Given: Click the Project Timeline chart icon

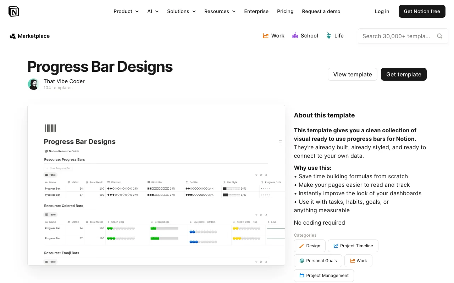Looking at the screenshot, I should (336, 246).
